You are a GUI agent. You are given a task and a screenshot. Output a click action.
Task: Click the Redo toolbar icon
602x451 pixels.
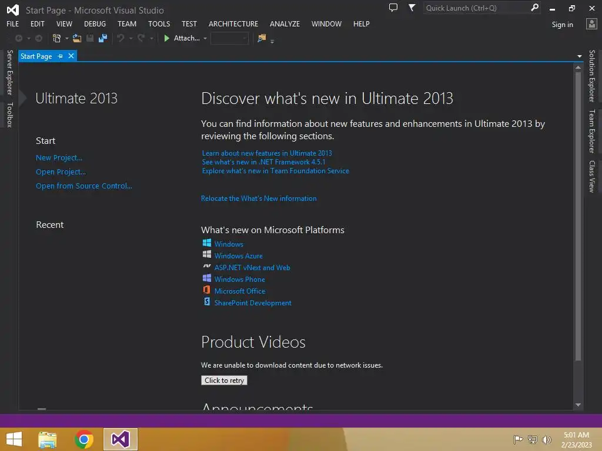(141, 38)
